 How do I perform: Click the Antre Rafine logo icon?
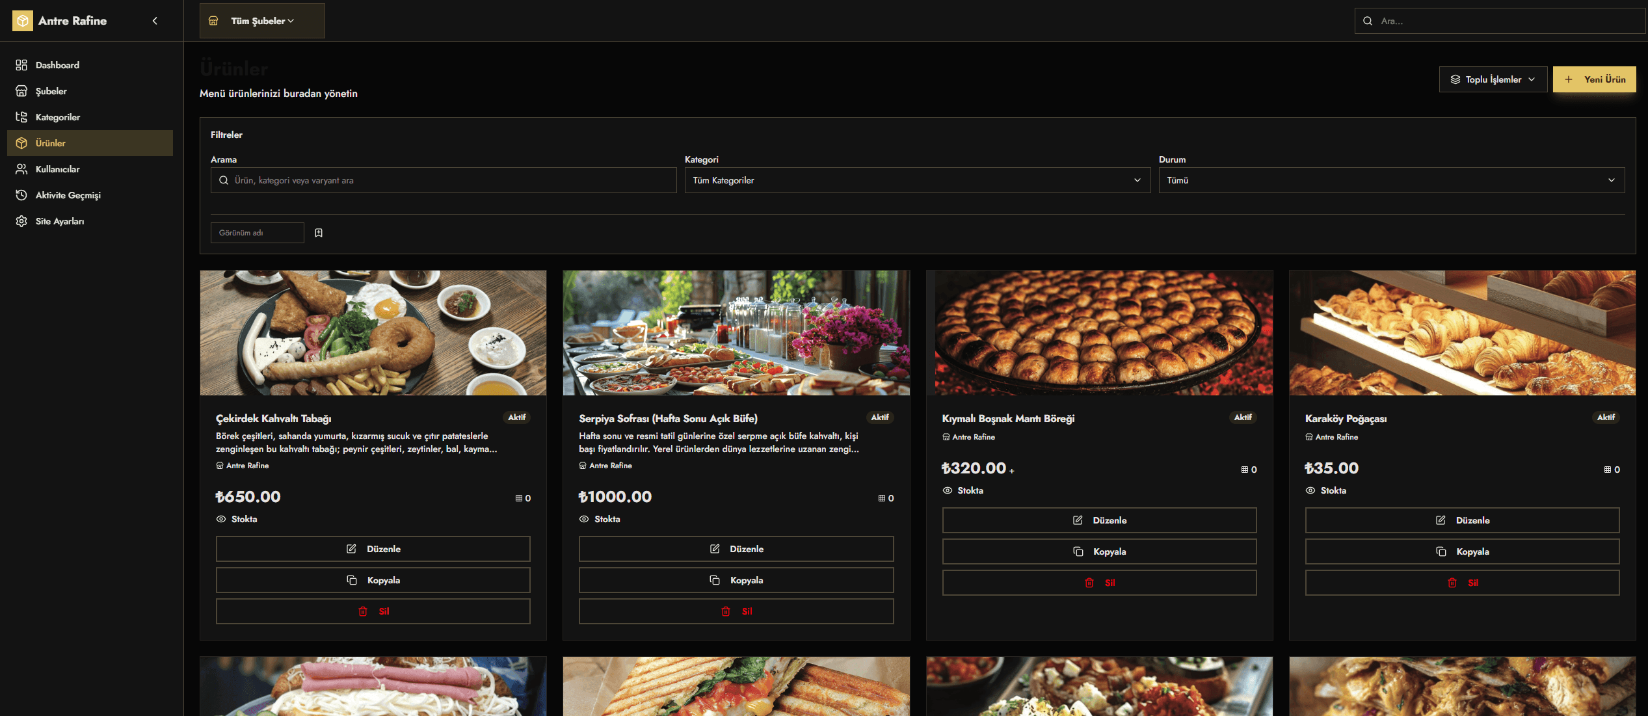22,21
